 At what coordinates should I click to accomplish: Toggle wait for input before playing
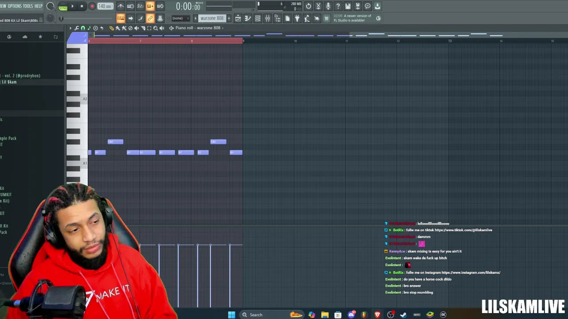pyautogui.click(x=130, y=6)
